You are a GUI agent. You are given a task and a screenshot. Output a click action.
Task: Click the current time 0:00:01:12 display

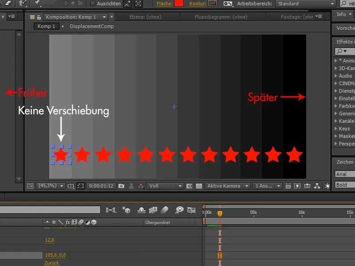pyautogui.click(x=101, y=186)
